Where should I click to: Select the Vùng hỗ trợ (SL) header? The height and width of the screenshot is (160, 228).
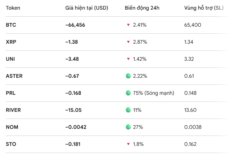204,8
